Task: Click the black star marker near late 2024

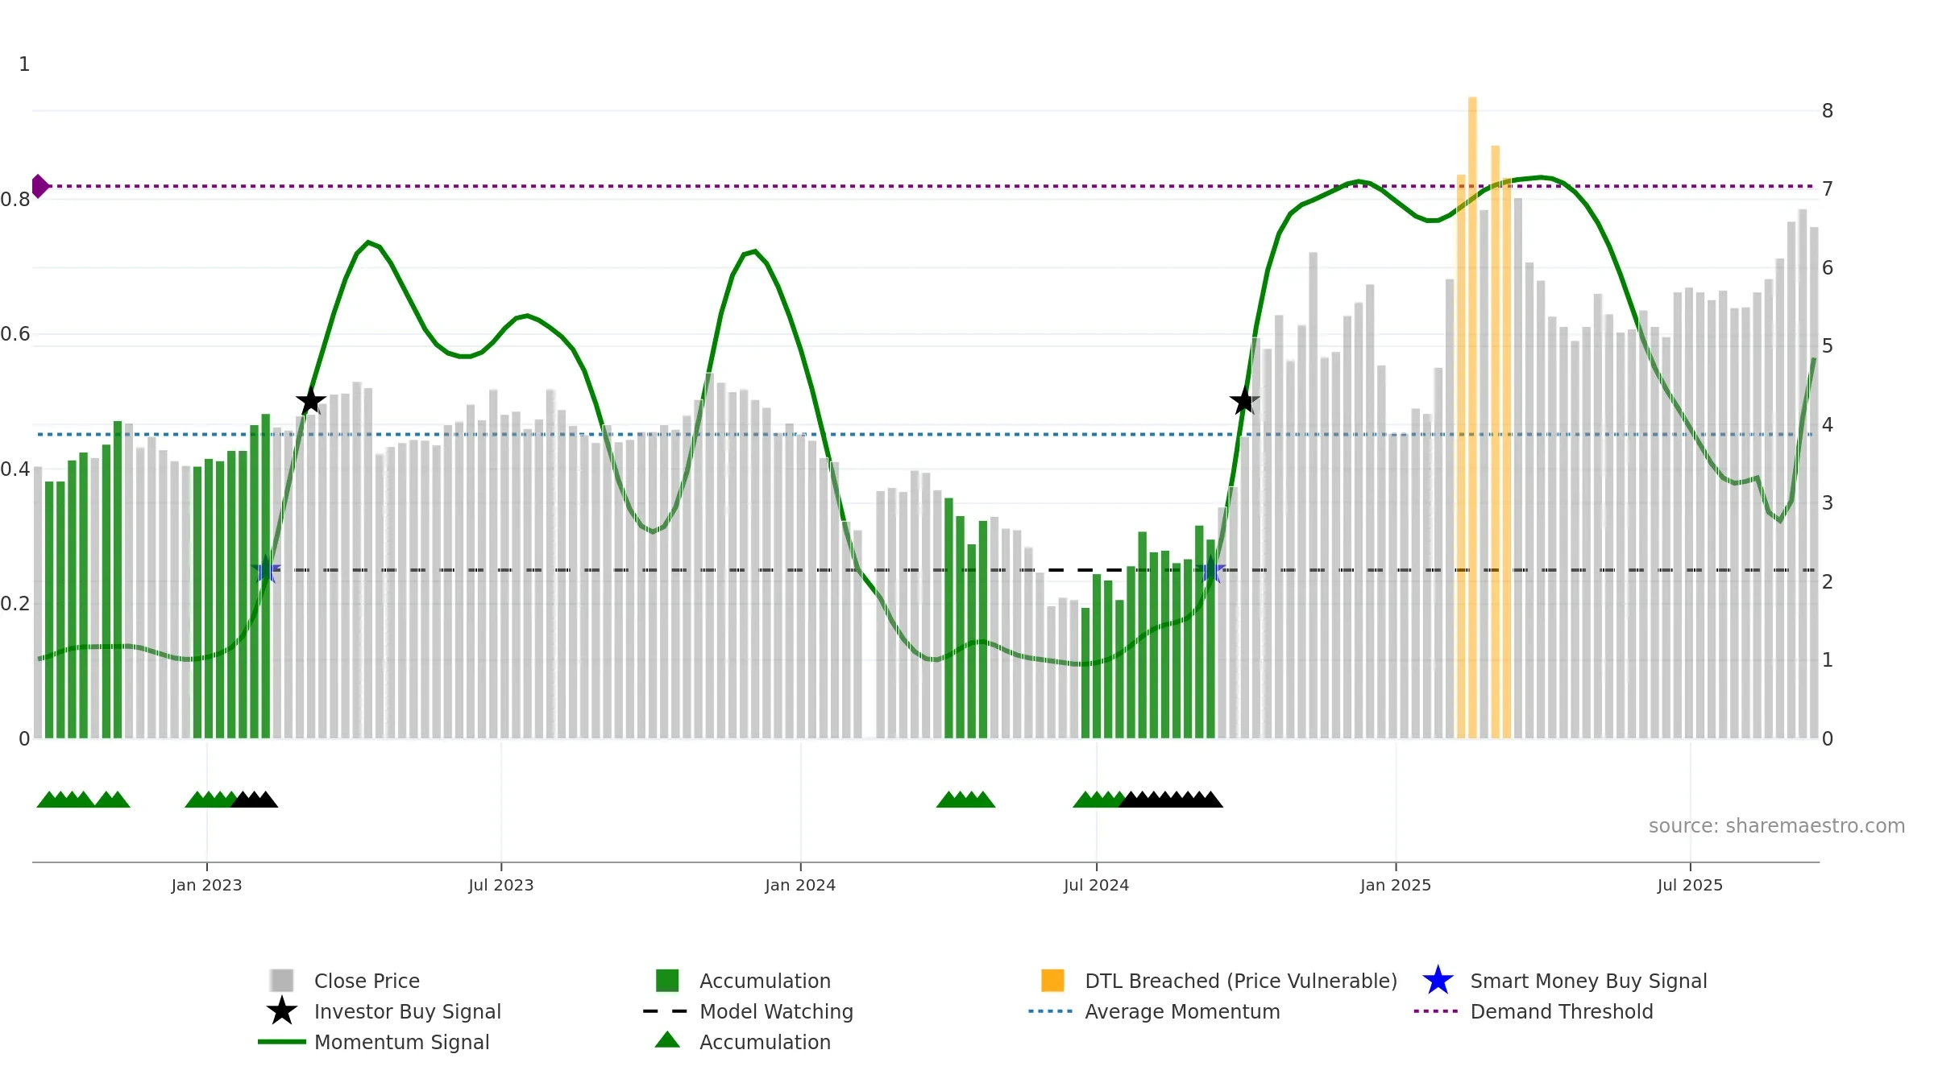Action: pyautogui.click(x=1244, y=400)
